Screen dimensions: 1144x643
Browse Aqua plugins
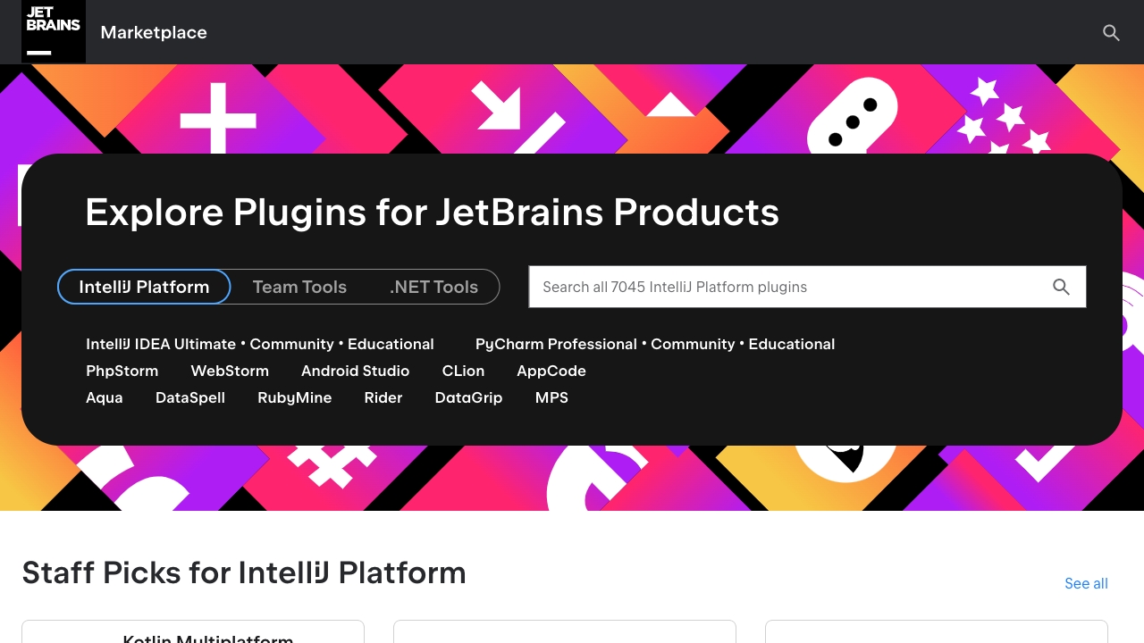click(105, 397)
